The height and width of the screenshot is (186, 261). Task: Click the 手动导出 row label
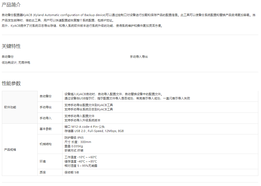click(x=46, y=107)
